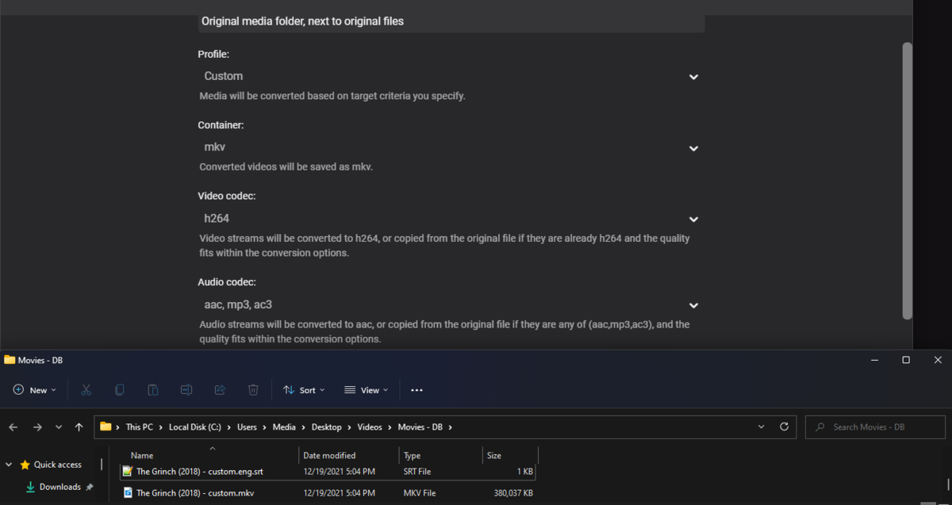Open the Sort menu
952x505 pixels.
pos(304,390)
